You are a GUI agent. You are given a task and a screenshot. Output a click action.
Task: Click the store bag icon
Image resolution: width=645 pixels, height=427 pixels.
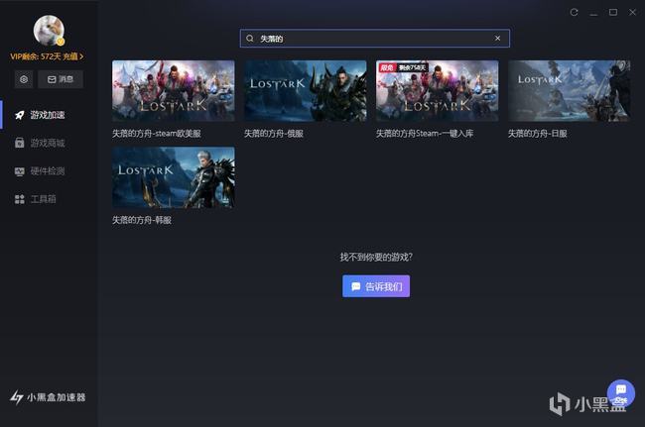pyautogui.click(x=19, y=143)
